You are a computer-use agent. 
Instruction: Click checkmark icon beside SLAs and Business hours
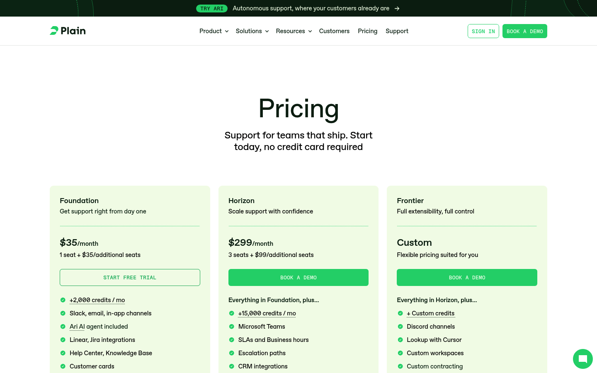coord(232,340)
